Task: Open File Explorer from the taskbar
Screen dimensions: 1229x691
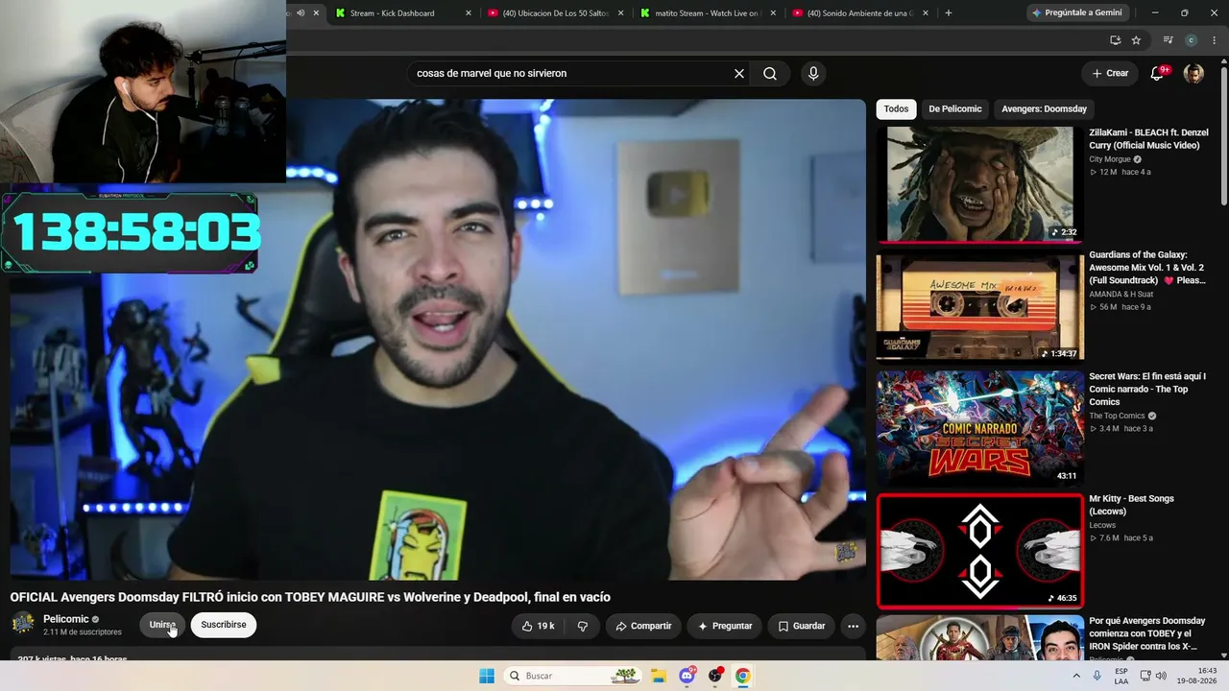Action: [659, 676]
